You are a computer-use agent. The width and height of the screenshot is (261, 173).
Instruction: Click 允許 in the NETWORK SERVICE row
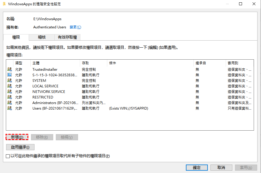[19, 91]
